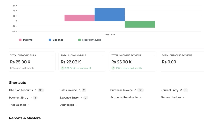Click the 0 % since last month text

(22, 68)
